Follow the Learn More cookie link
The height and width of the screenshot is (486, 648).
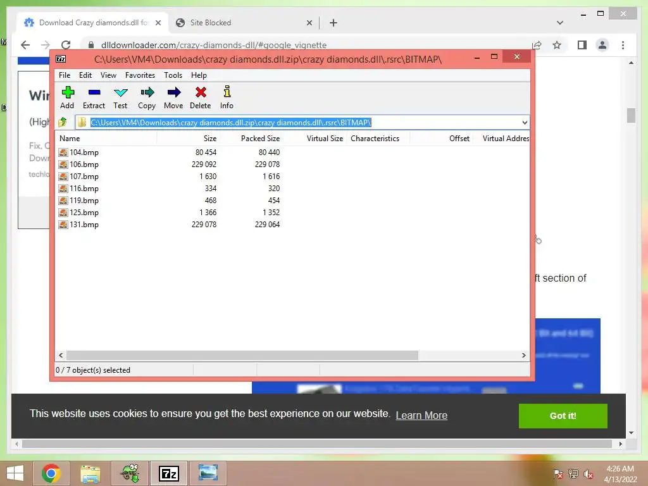(x=421, y=415)
